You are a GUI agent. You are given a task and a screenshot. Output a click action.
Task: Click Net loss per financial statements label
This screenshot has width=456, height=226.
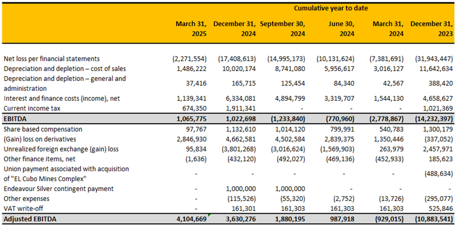[52, 59]
